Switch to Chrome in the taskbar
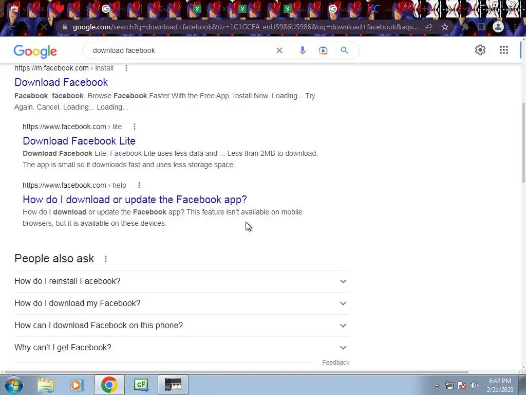Viewport: 526px width, 395px height. click(109, 385)
